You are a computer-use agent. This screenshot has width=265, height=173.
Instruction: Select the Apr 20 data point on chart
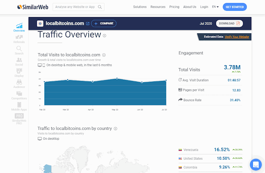[x=92, y=81]
